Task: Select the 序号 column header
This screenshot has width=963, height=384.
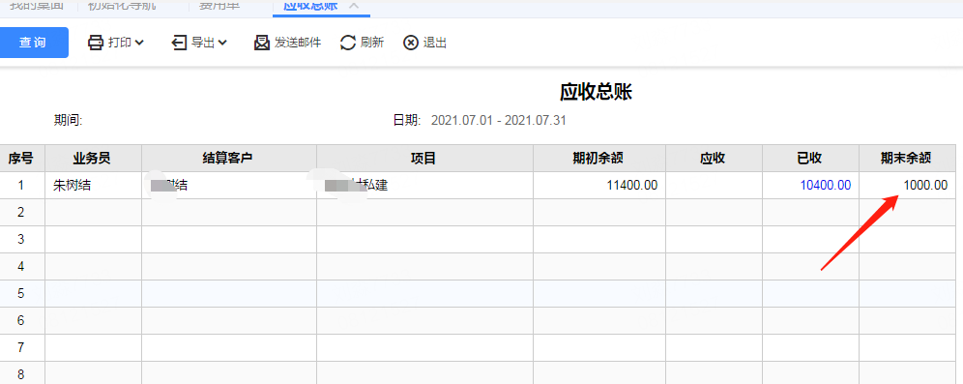Action: (x=22, y=159)
